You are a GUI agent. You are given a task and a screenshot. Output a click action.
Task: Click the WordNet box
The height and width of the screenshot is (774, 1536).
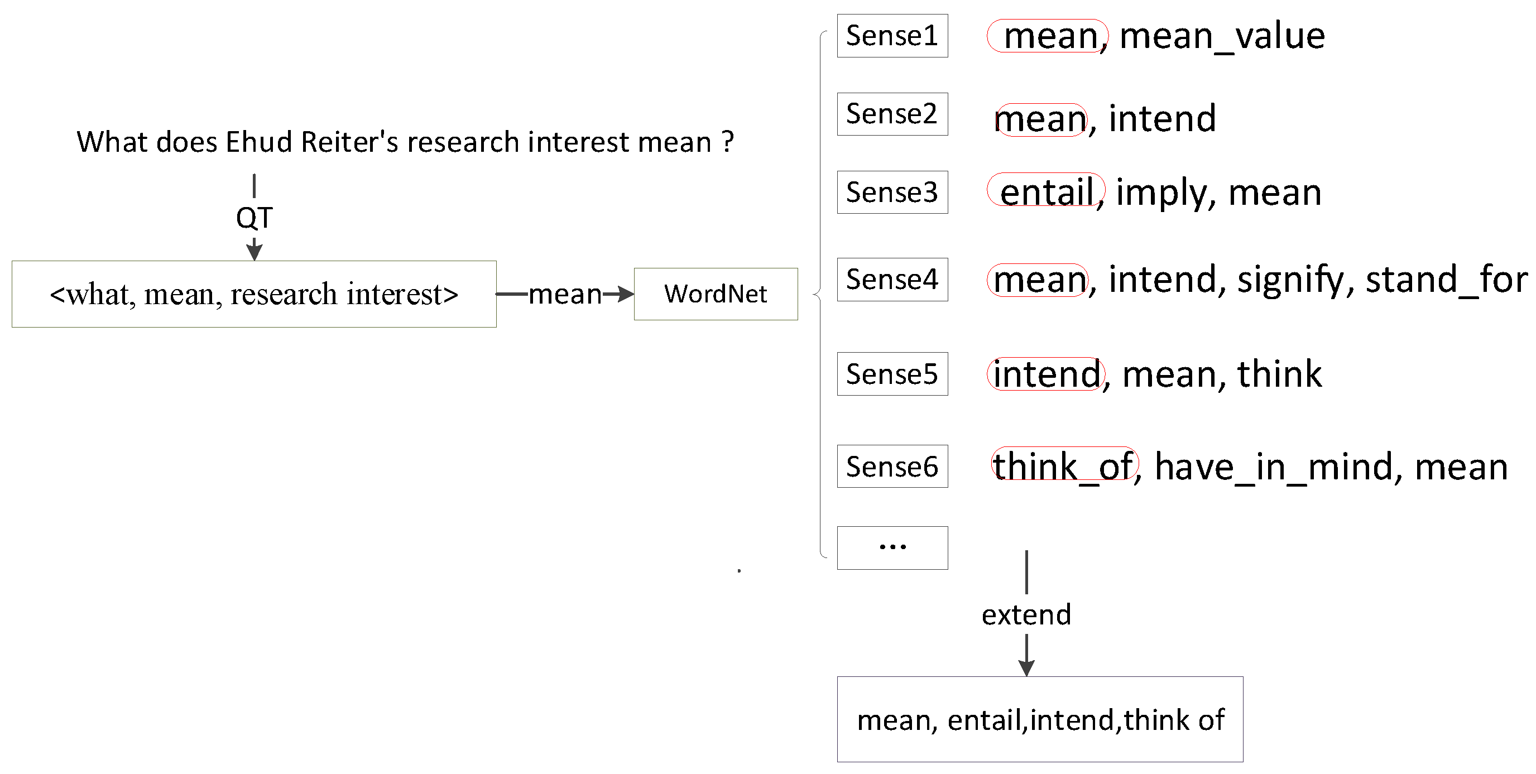click(x=716, y=294)
